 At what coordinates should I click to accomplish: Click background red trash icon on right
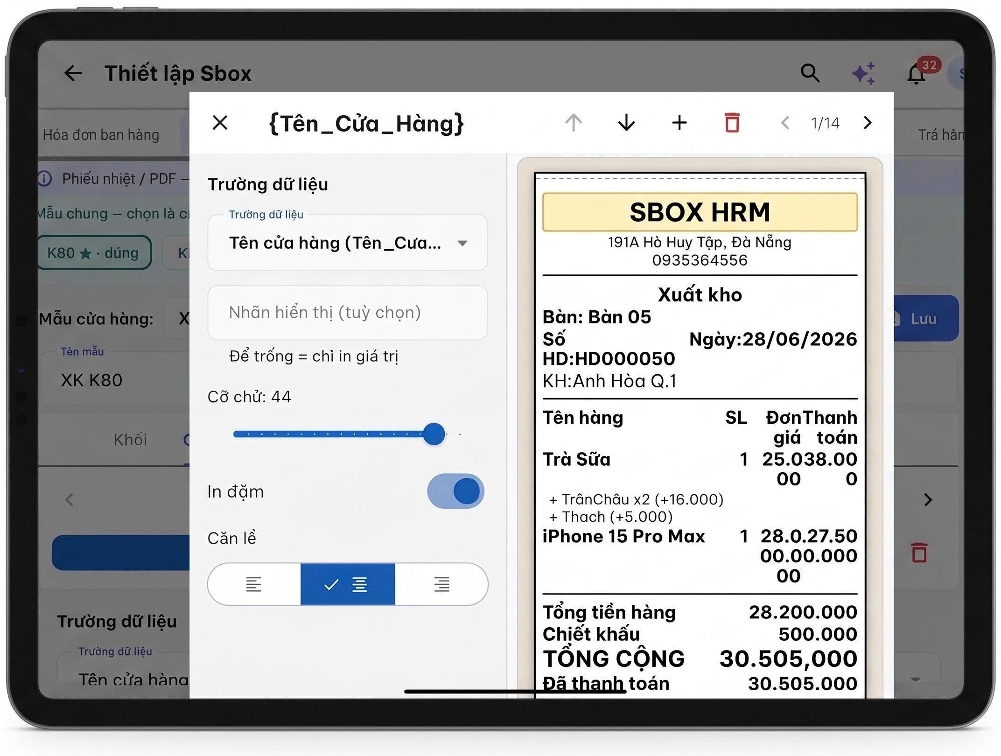tap(919, 553)
